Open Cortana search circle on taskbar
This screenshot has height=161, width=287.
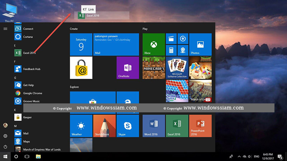(x=16, y=156)
